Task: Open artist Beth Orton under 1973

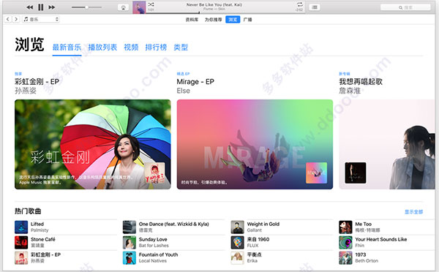Action: tap(367, 261)
